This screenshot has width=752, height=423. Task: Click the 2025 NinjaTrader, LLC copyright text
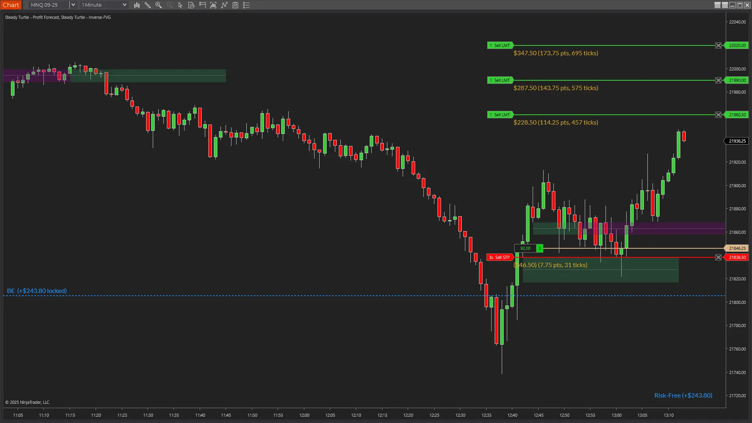[x=27, y=402]
